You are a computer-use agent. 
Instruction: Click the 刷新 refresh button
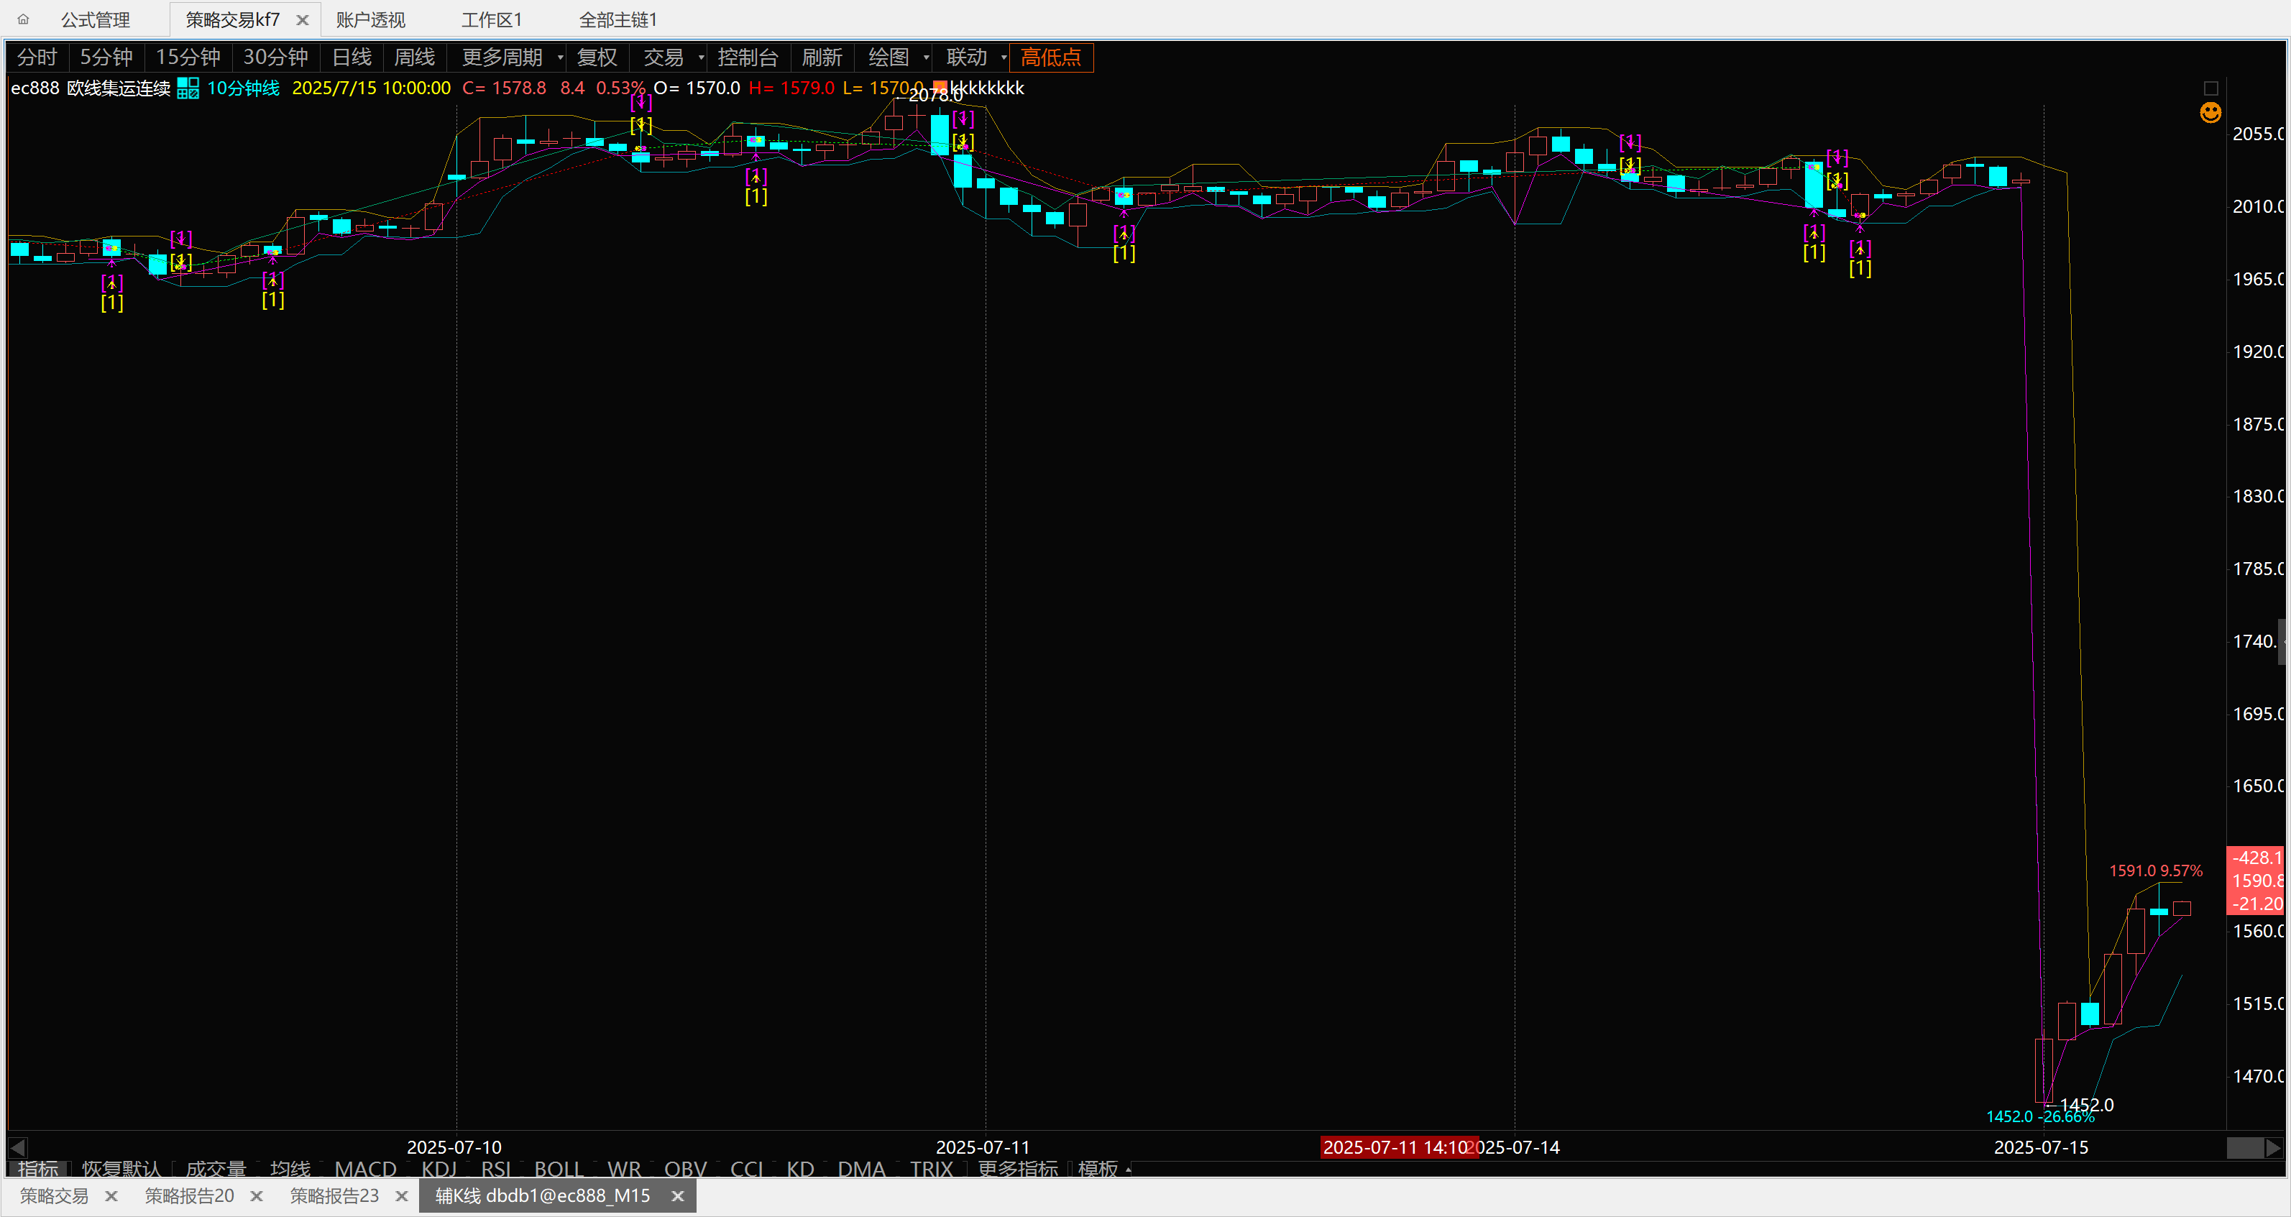[x=822, y=58]
